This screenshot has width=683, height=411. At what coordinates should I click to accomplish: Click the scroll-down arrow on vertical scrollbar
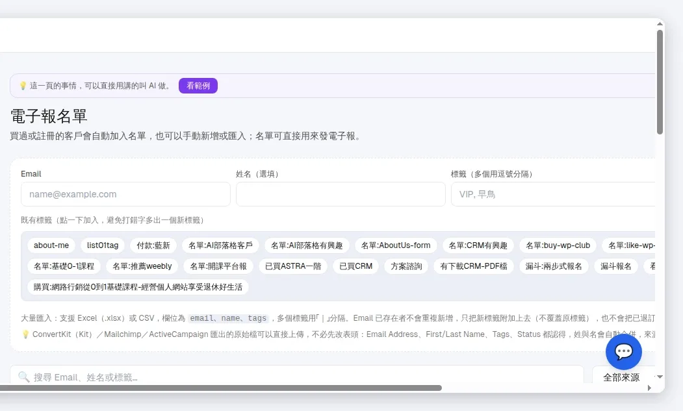click(660, 377)
